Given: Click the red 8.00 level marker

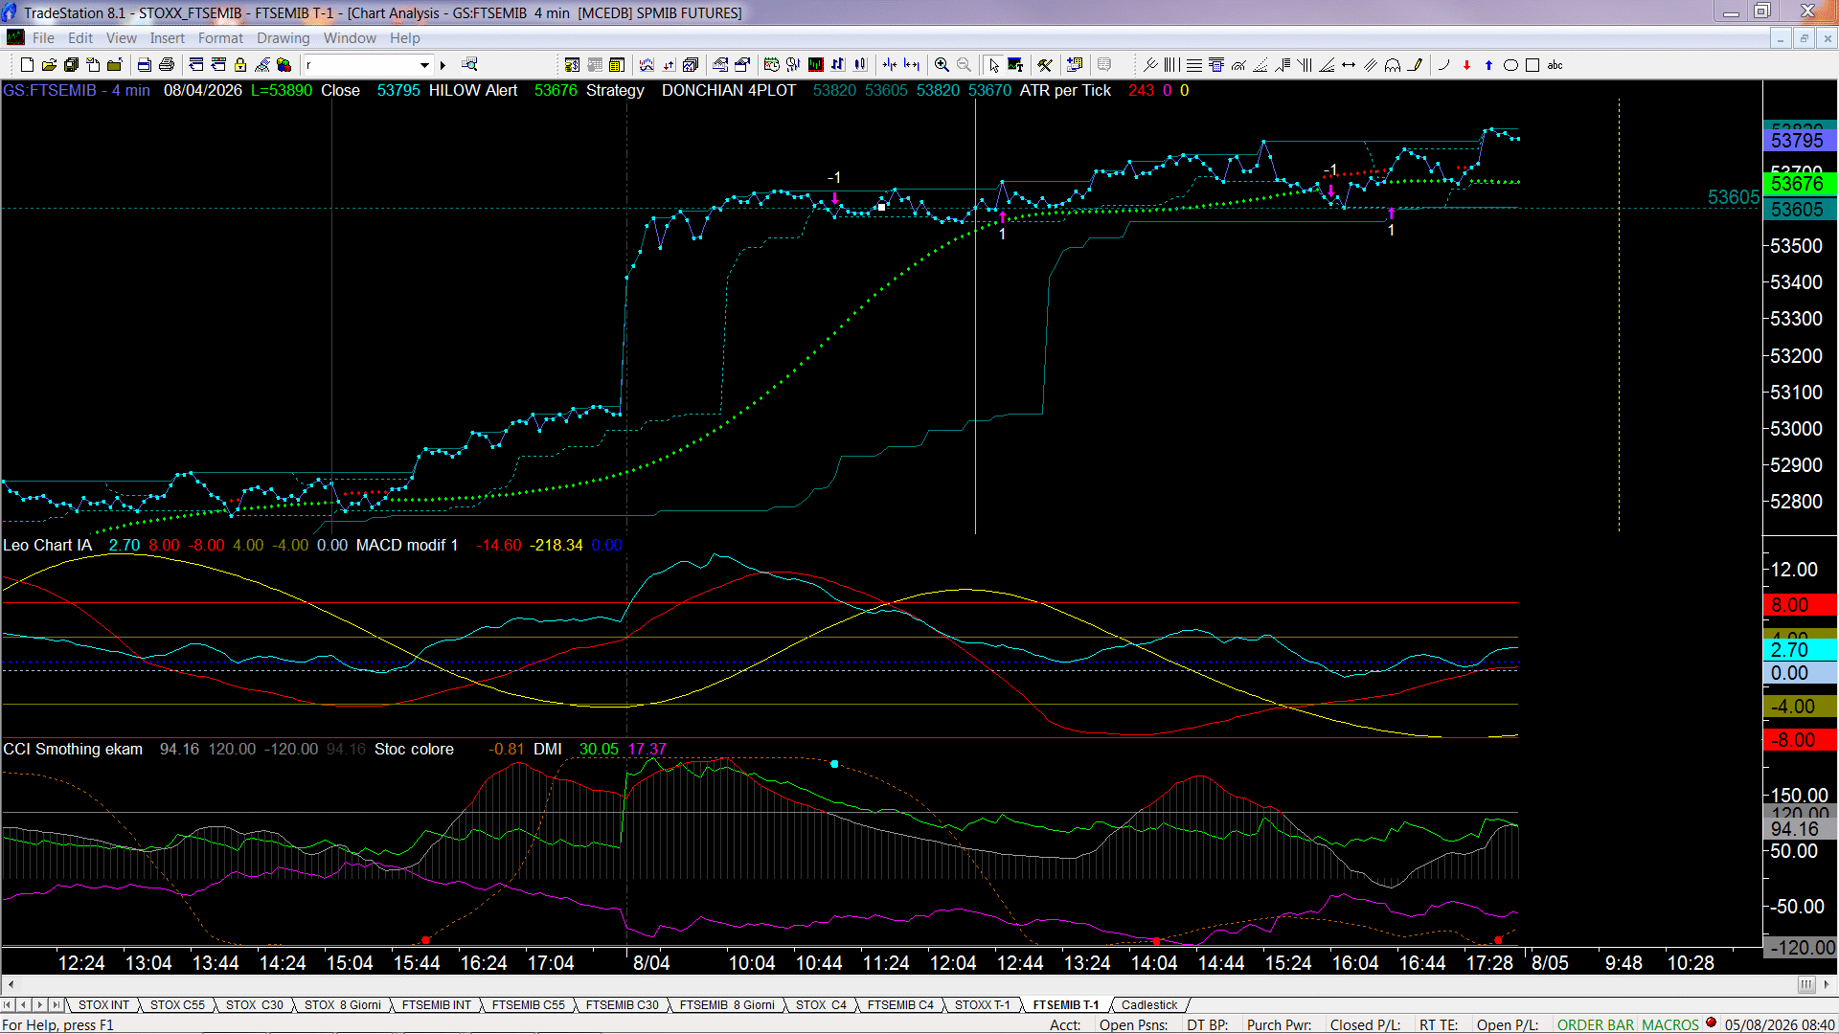Looking at the screenshot, I should point(1800,605).
